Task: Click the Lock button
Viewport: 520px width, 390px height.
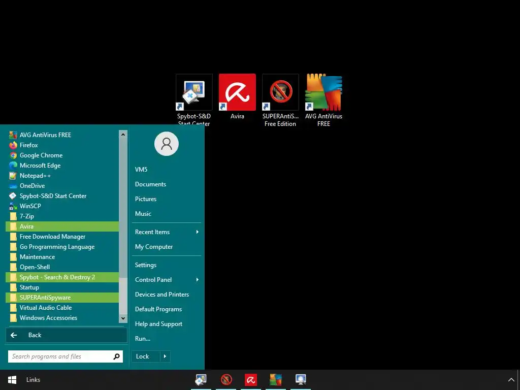Action: click(x=146, y=356)
